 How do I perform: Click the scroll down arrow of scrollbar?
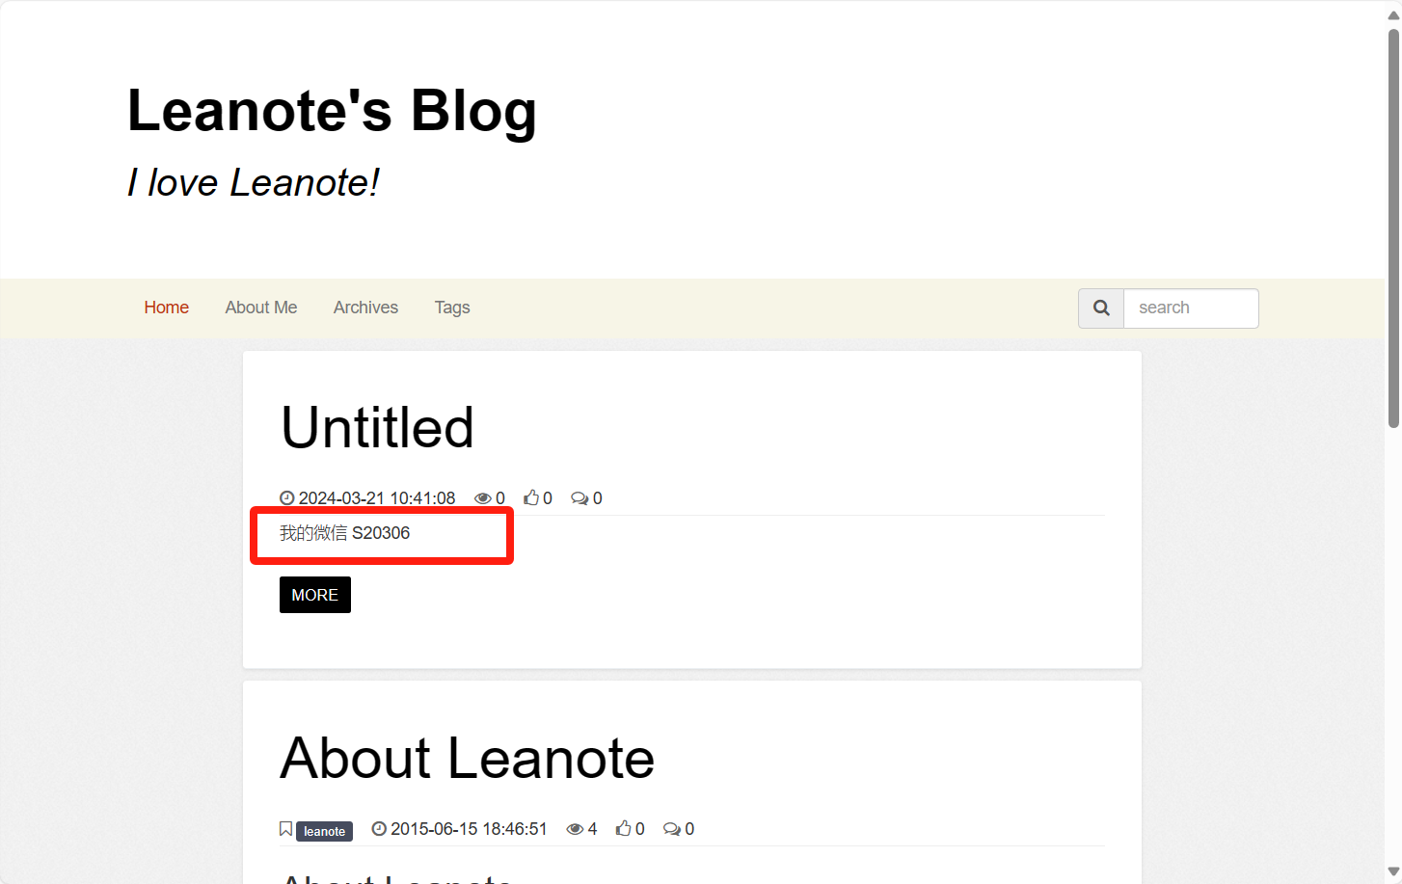tap(1393, 872)
